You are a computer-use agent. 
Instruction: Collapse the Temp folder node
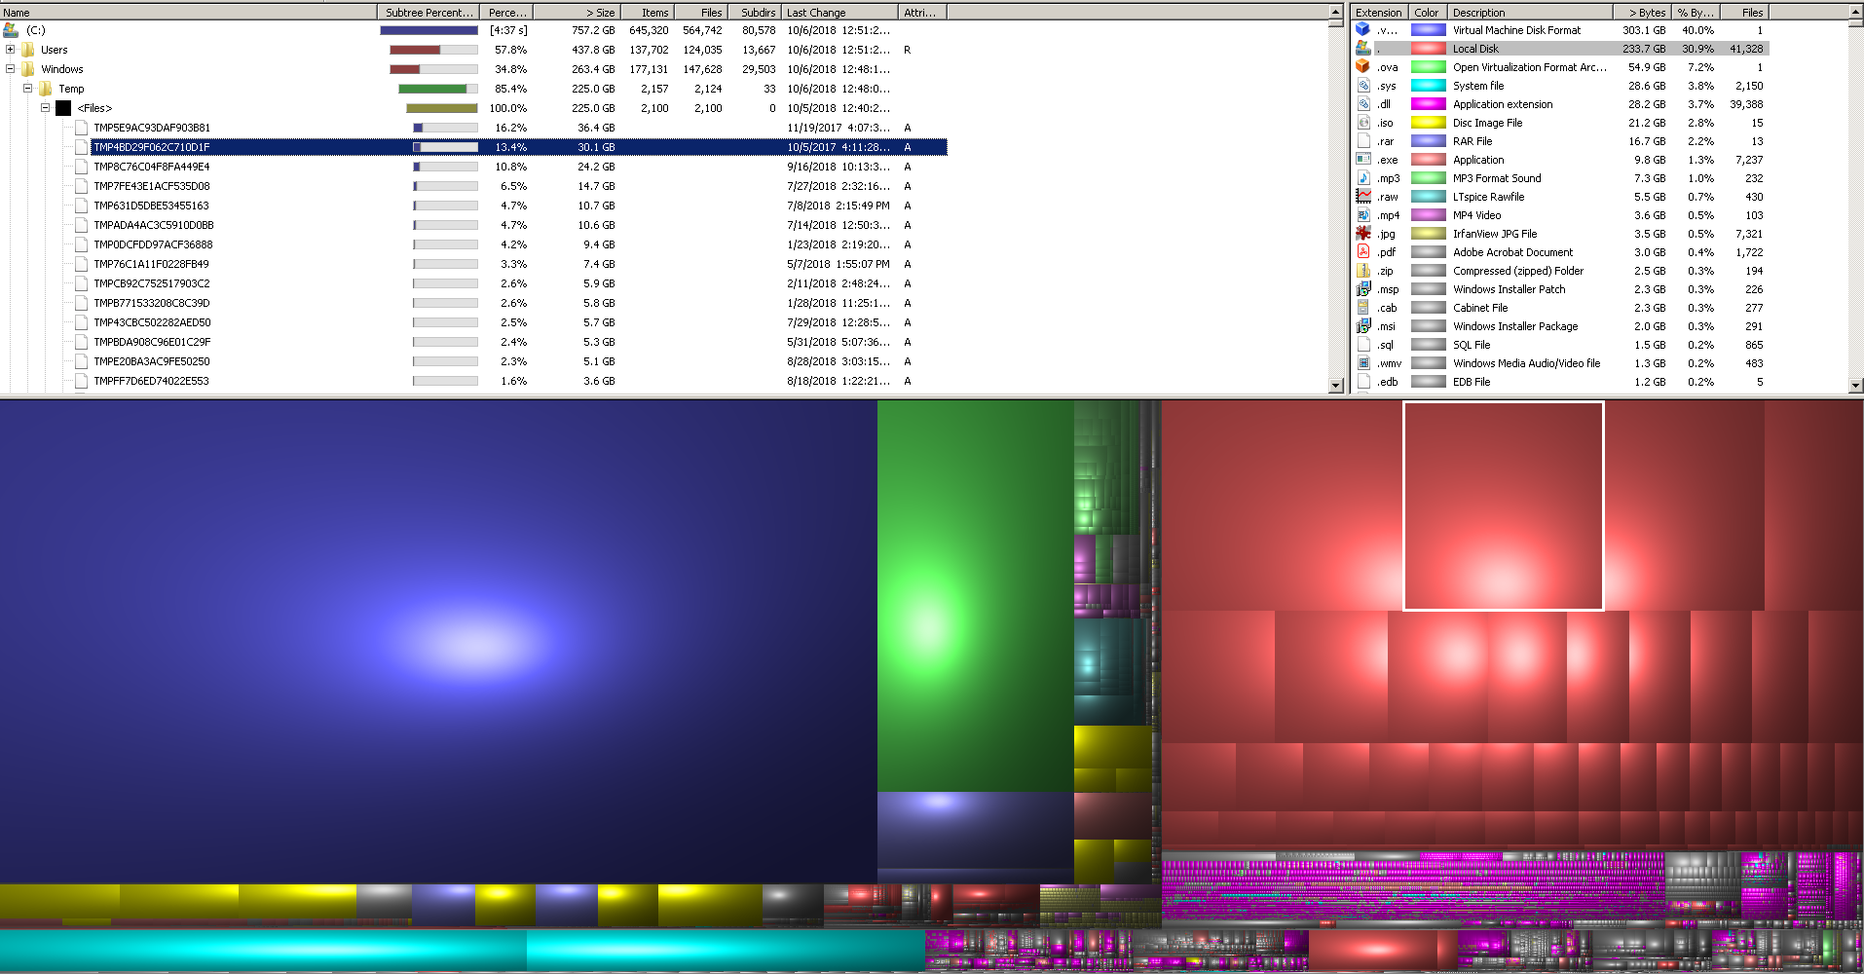coord(27,89)
